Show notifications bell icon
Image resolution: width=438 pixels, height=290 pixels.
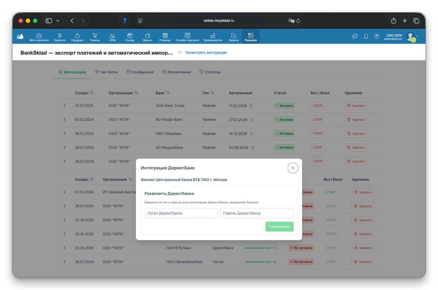pyautogui.click(x=366, y=36)
